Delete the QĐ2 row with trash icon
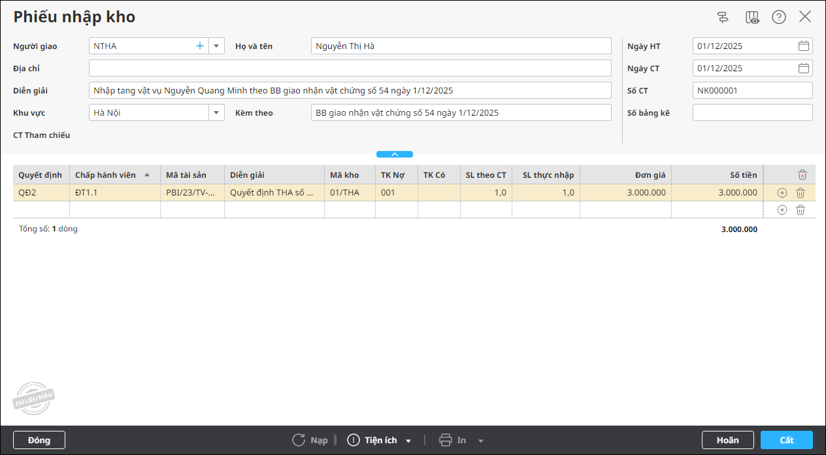Screen dimensions: 826x455 (801, 193)
